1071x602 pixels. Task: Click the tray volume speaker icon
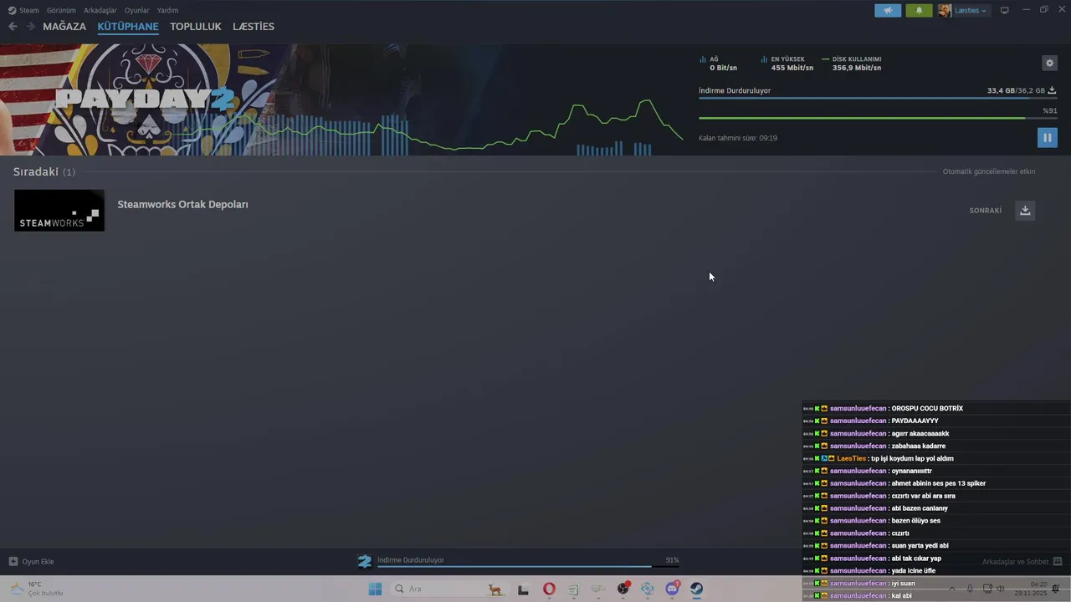coord(1001,589)
